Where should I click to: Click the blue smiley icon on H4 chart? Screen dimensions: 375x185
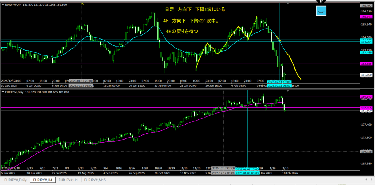point(321,11)
